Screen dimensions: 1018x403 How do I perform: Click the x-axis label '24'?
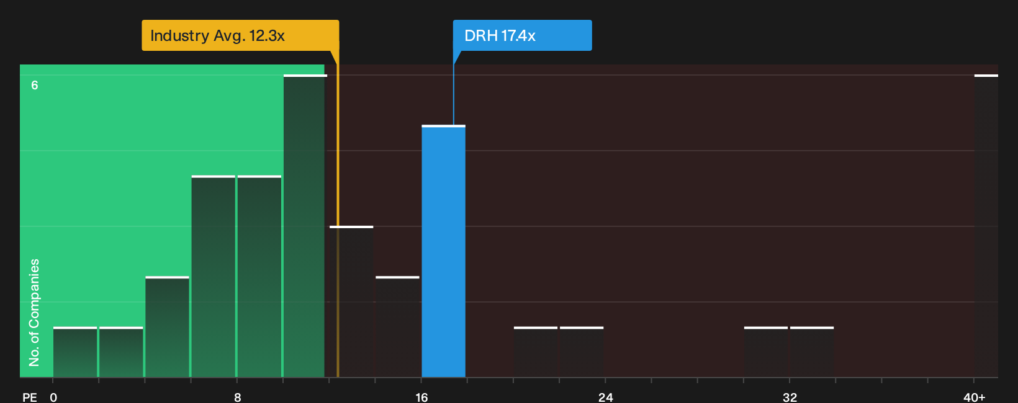[606, 397]
